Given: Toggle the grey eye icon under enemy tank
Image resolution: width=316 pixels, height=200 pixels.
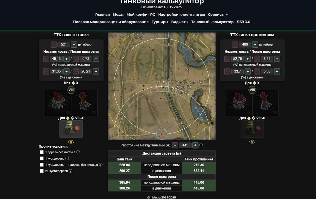Looking at the screenshot, I should coord(252,142).
